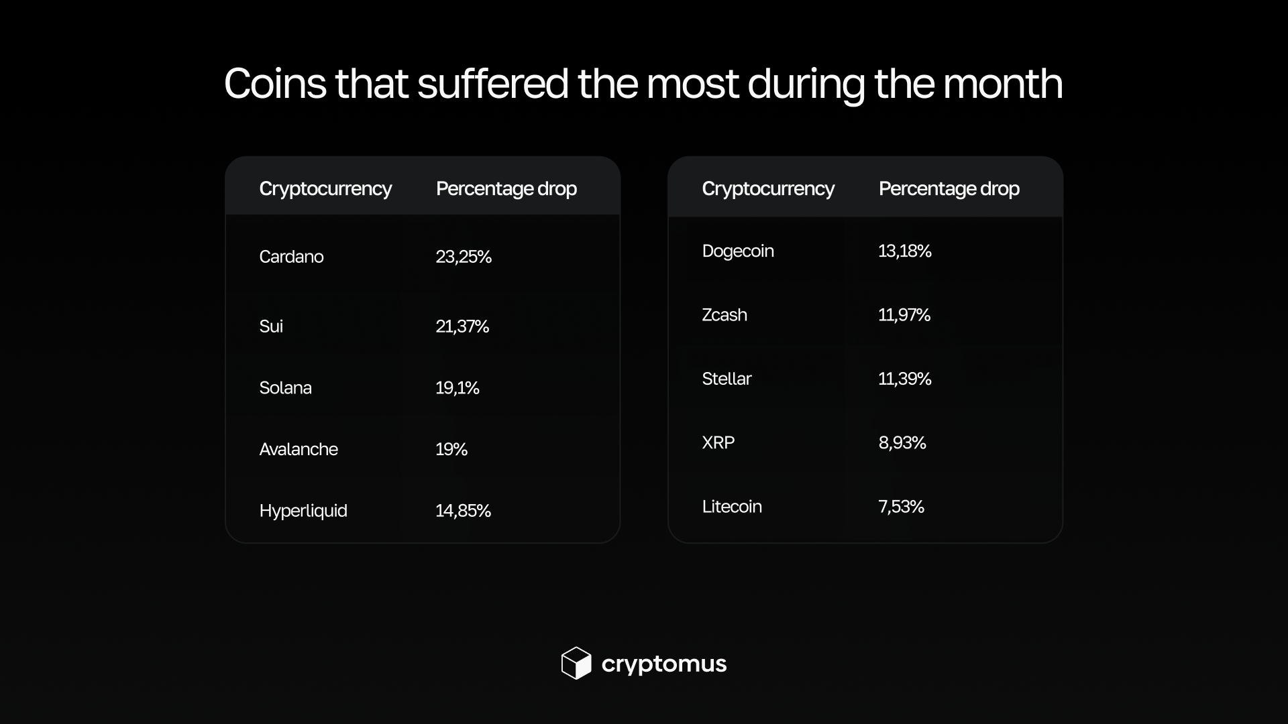Click the Stellar row label
The width and height of the screenshot is (1288, 724).
[x=727, y=379]
